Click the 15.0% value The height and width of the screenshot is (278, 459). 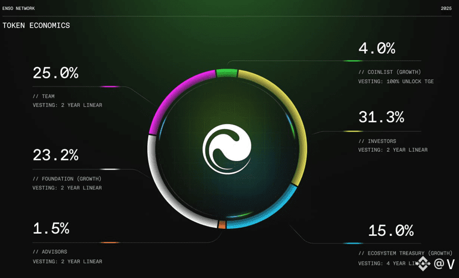pos(391,230)
